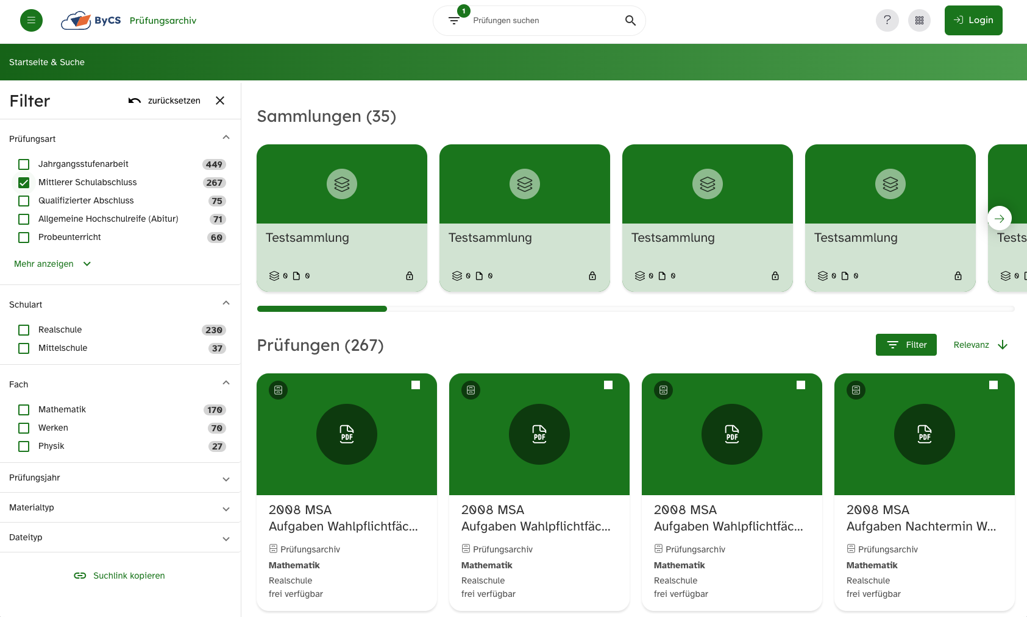Click the green Login button

(973, 20)
